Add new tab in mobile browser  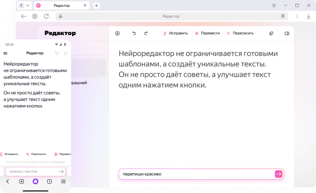22,182
